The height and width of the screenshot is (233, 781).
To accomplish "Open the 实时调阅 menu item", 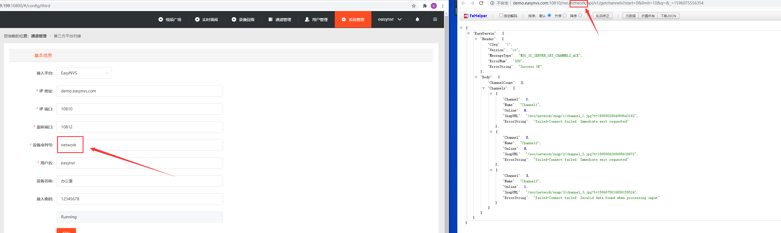I will click(x=206, y=19).
